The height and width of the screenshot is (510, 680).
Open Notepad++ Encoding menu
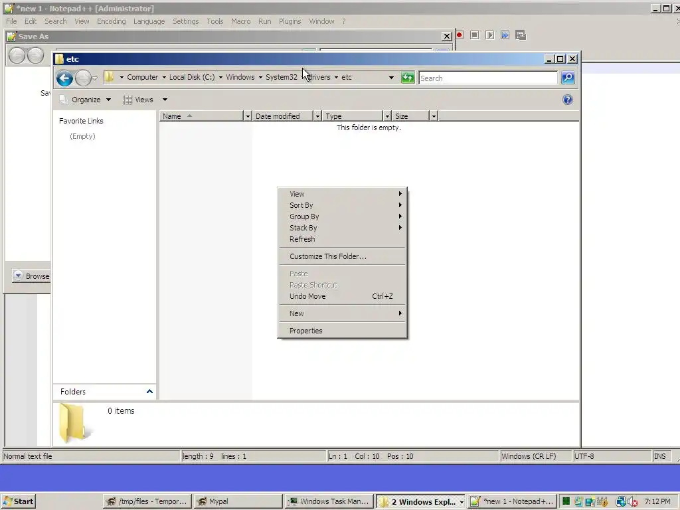[111, 21]
